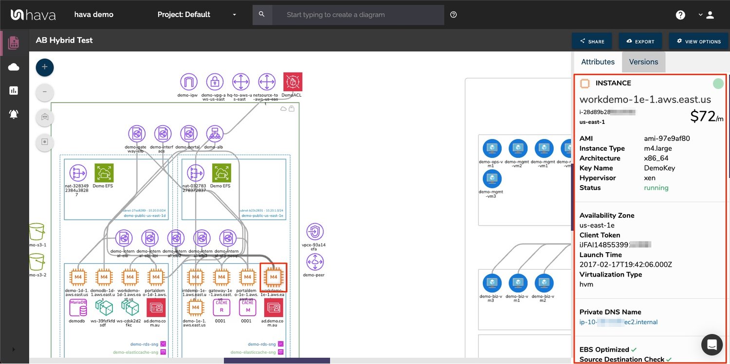Click the Share button
Image resolution: width=730 pixels, height=364 pixels.
point(592,41)
